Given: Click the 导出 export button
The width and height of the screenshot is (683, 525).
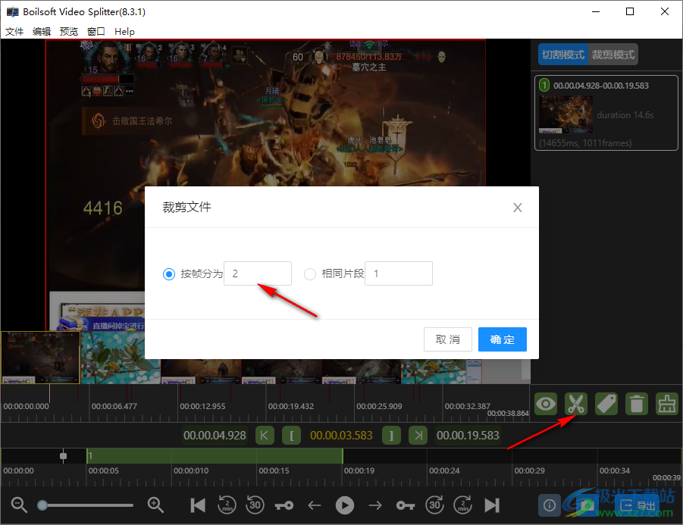Looking at the screenshot, I should pyautogui.click(x=638, y=505).
